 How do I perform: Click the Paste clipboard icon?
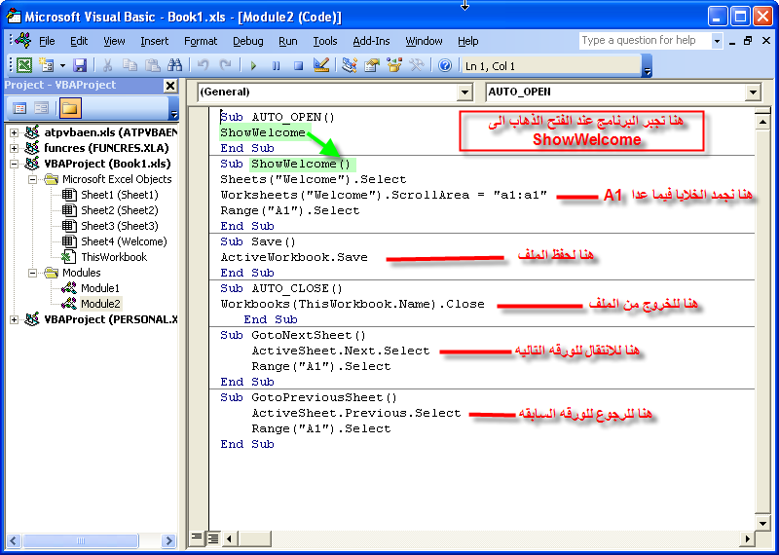click(x=152, y=65)
